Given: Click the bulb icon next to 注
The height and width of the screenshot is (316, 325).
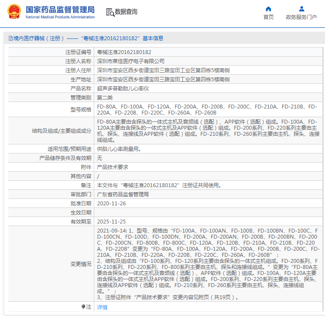Looking at the screenshot, I should click(83, 306).
